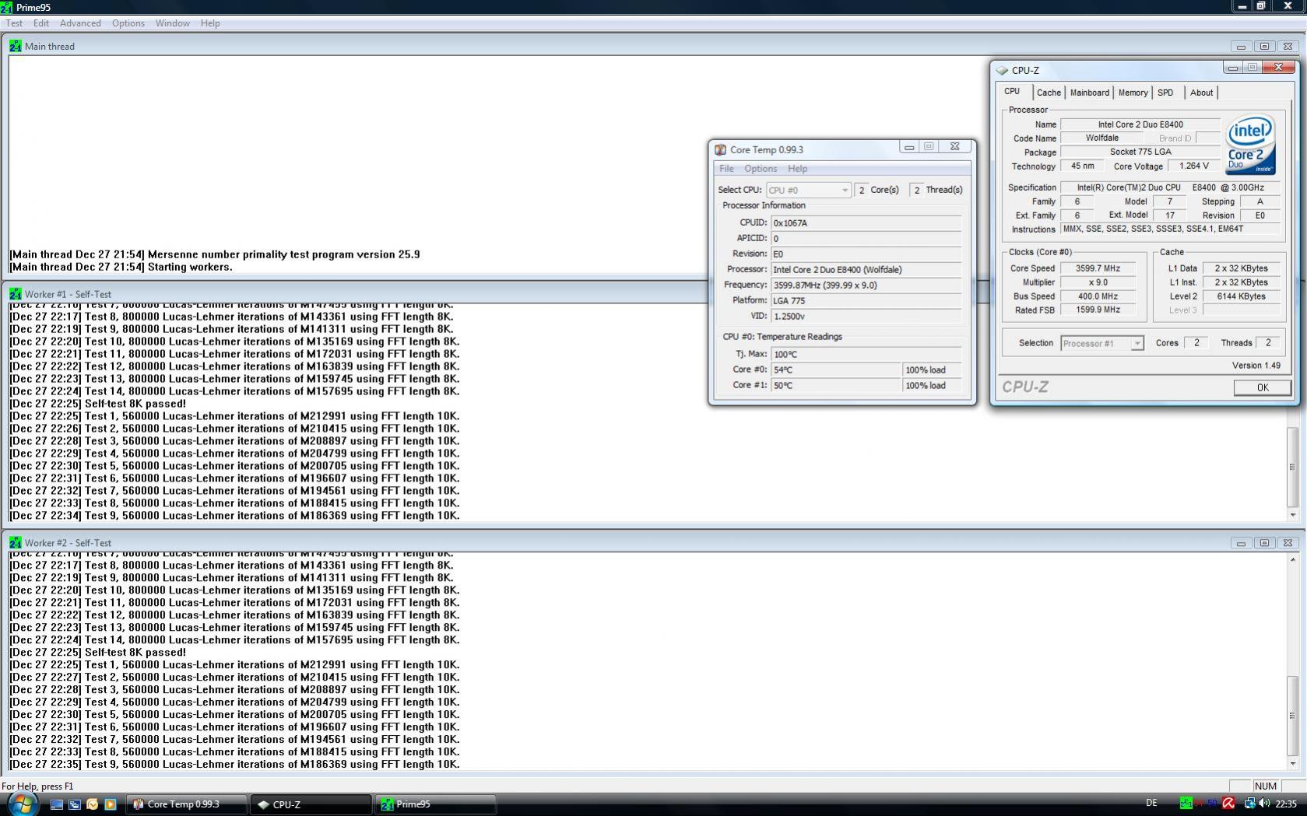Open Prime95 Edit menu

(41, 23)
